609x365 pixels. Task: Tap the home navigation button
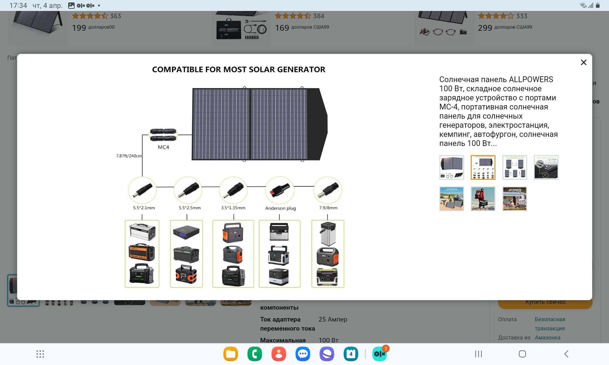click(x=522, y=354)
